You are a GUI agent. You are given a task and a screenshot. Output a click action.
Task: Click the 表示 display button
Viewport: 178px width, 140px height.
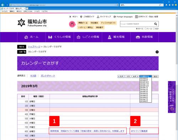[x=156, y=76]
